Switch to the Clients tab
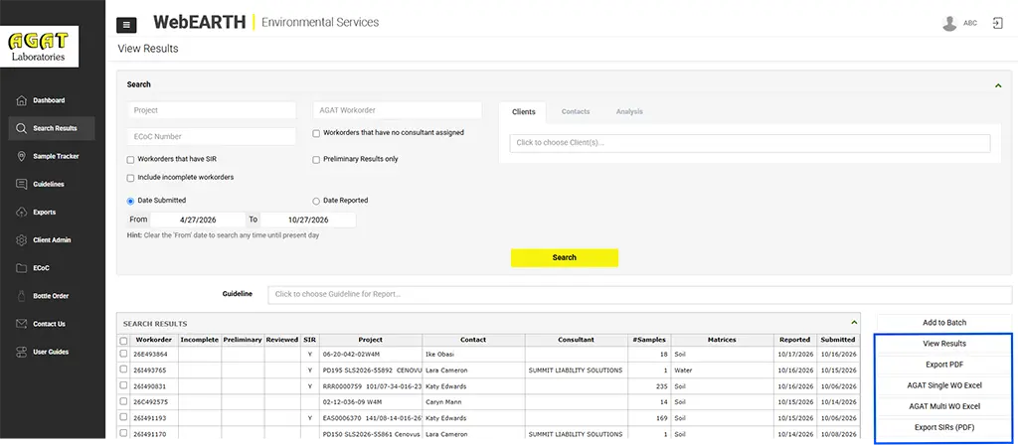1018x445 pixels. [x=523, y=111]
